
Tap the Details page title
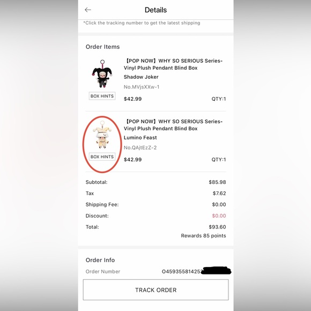coord(155,10)
